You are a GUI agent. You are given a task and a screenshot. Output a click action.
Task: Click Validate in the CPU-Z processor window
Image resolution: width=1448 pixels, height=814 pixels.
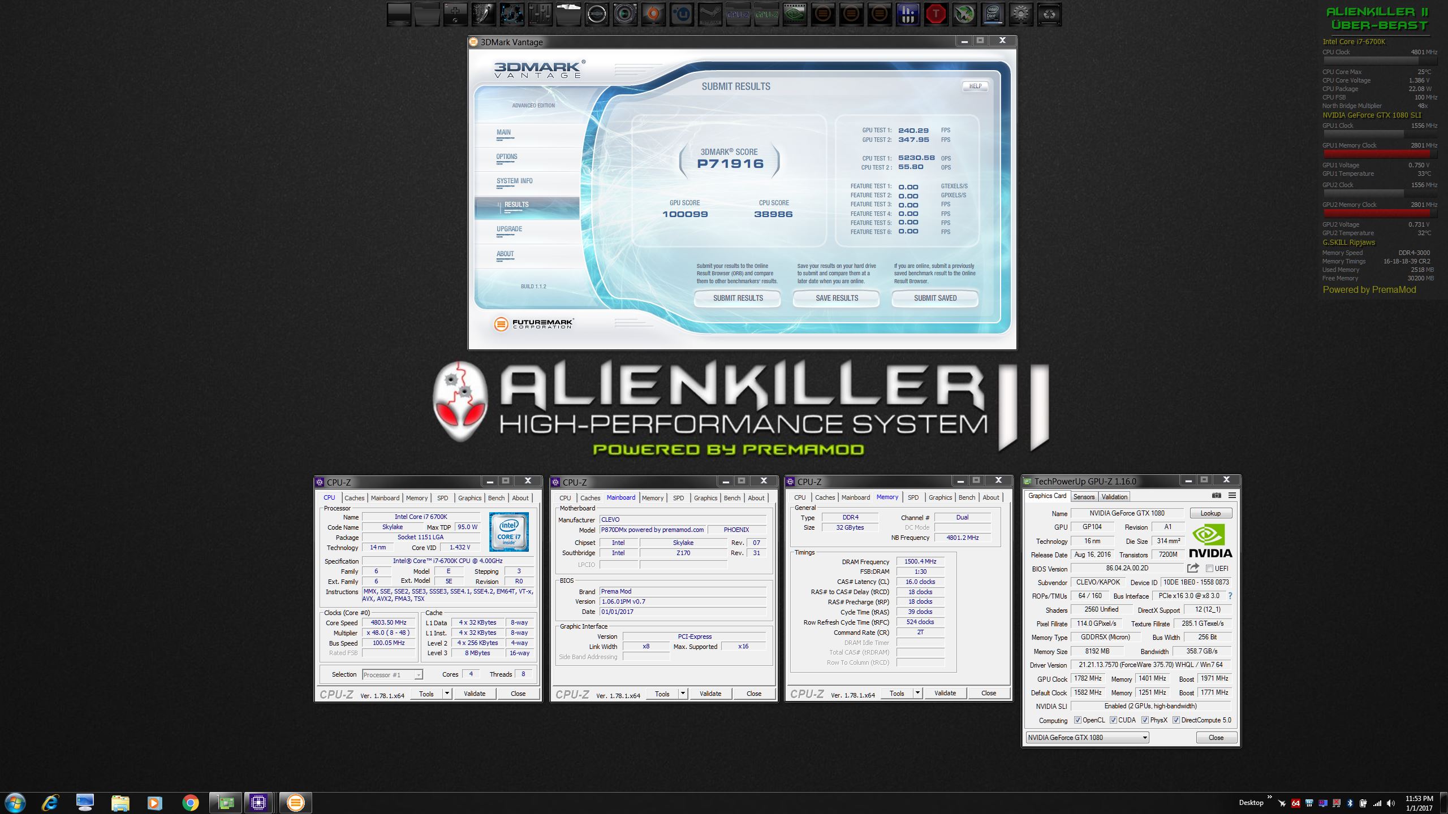(x=475, y=694)
